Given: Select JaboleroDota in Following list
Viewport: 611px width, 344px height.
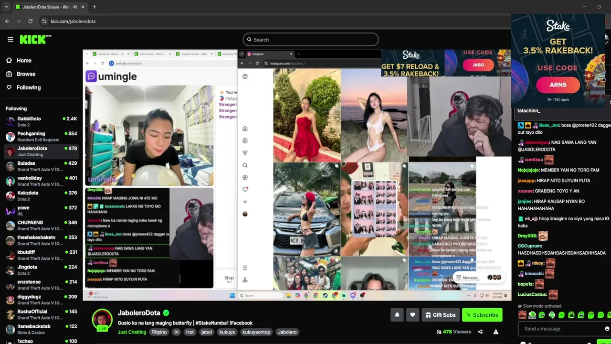Looking at the screenshot, I should [x=41, y=151].
